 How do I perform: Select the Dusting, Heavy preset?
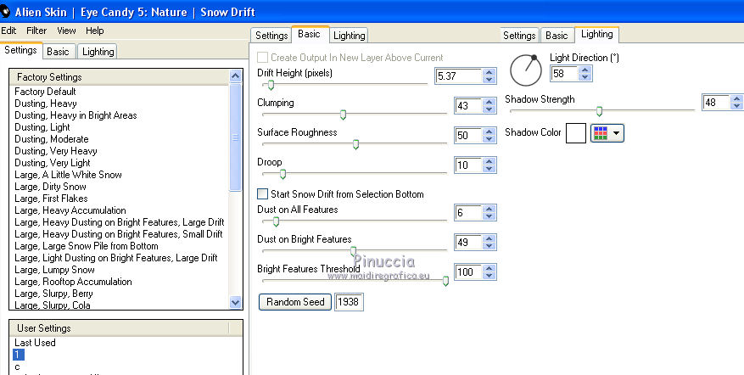[46, 104]
